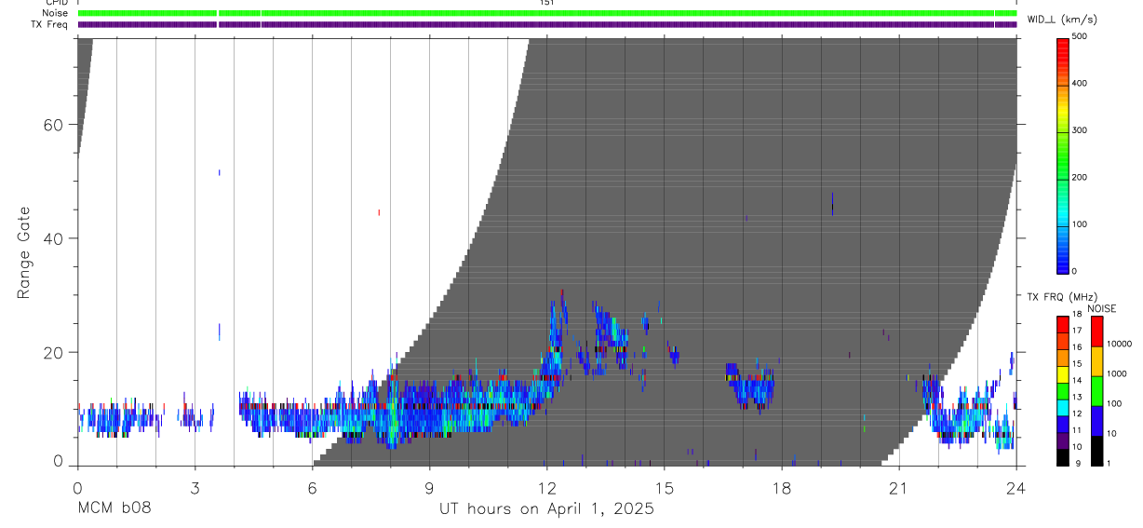This screenshot has height=528, width=1143.
Task: Click the black bottom swatch of the NOISE legend
Action: 1097,450
